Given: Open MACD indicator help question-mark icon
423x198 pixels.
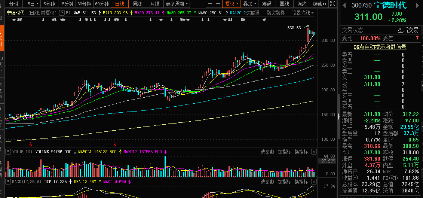Looking at the screenshot, I should pos(8,182).
